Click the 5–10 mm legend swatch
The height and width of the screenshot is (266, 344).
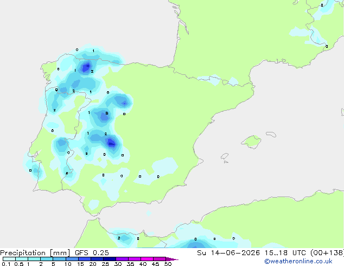click(x=59, y=259)
